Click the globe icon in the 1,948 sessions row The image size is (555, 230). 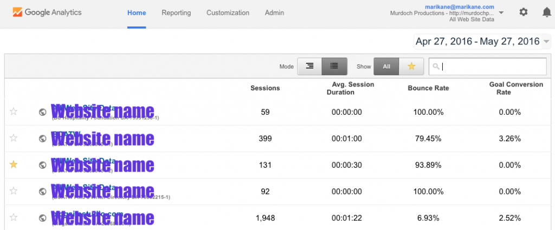[43, 218]
